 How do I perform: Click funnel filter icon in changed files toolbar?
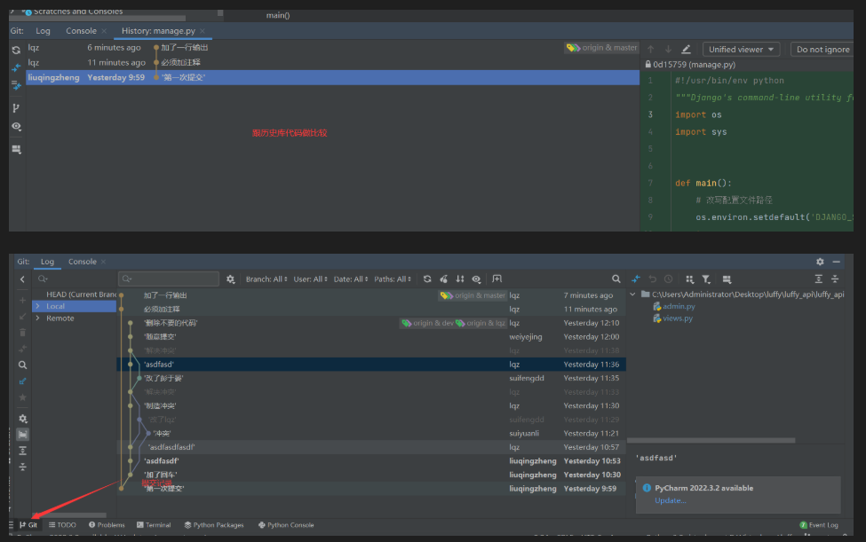(706, 279)
